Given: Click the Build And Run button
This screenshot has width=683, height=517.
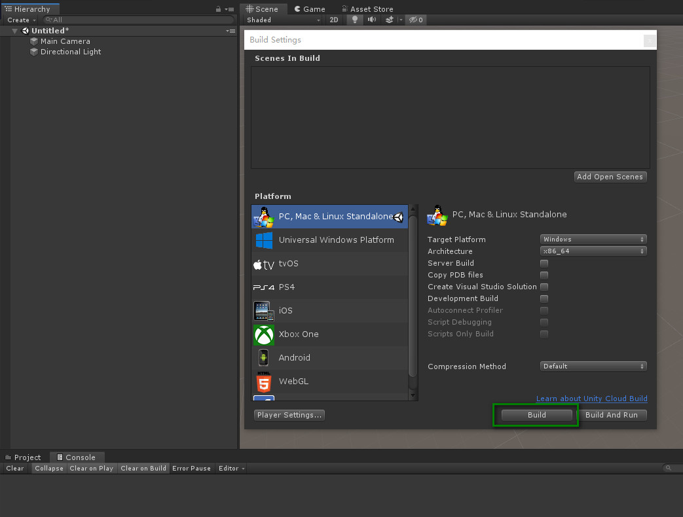Looking at the screenshot, I should click(612, 415).
